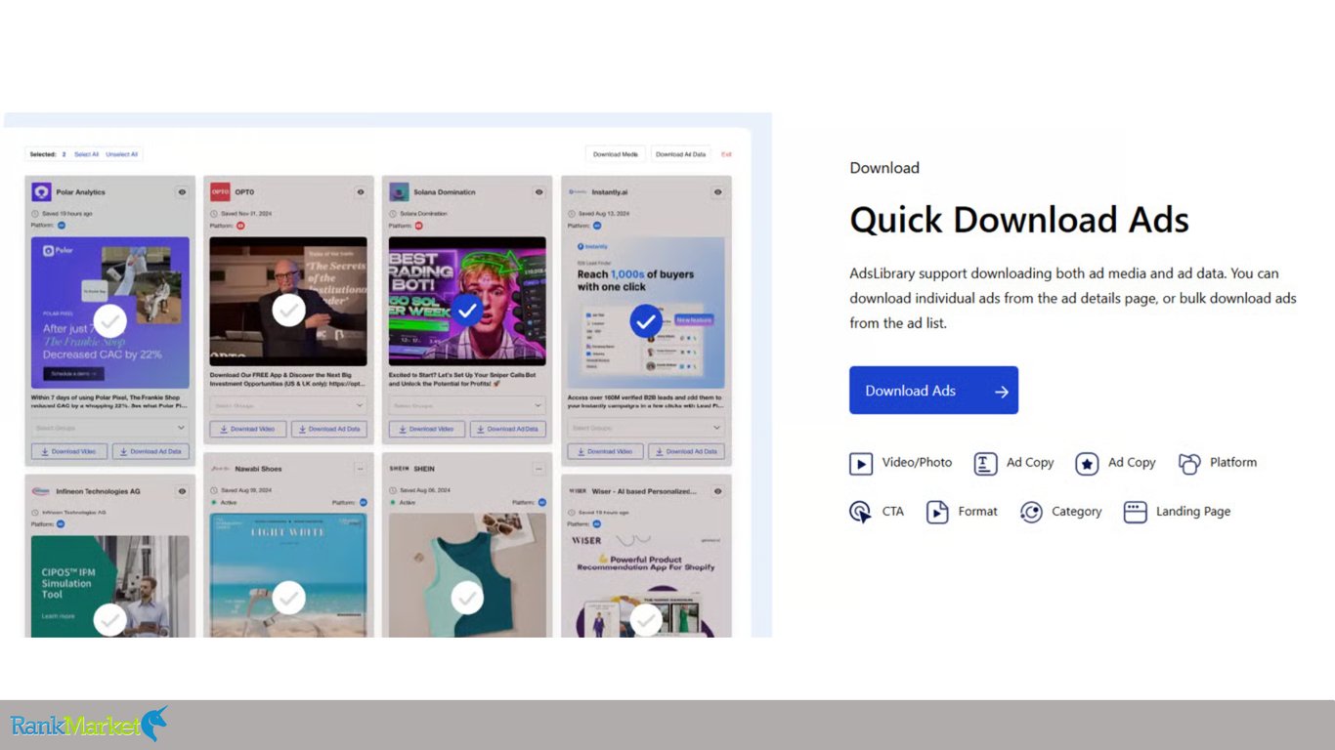The height and width of the screenshot is (750, 1335).
Task: Select the Polar Analytics ad checkmark circle
Action: click(x=109, y=320)
